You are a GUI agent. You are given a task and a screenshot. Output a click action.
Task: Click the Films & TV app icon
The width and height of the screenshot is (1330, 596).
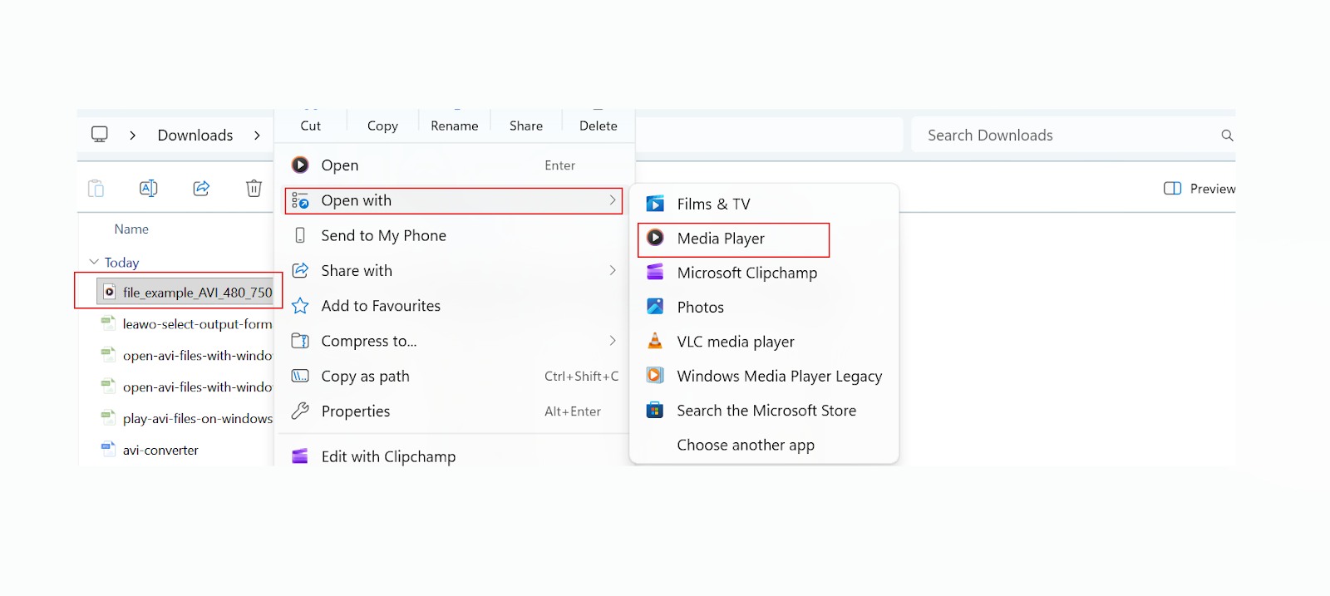655,204
